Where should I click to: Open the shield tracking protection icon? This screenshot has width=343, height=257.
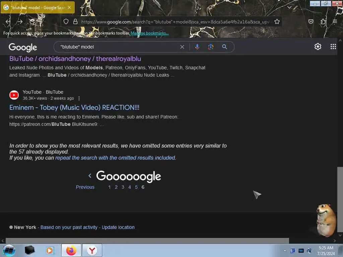click(x=66, y=21)
